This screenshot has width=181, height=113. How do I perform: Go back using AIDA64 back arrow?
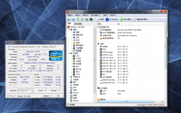pos(69,20)
